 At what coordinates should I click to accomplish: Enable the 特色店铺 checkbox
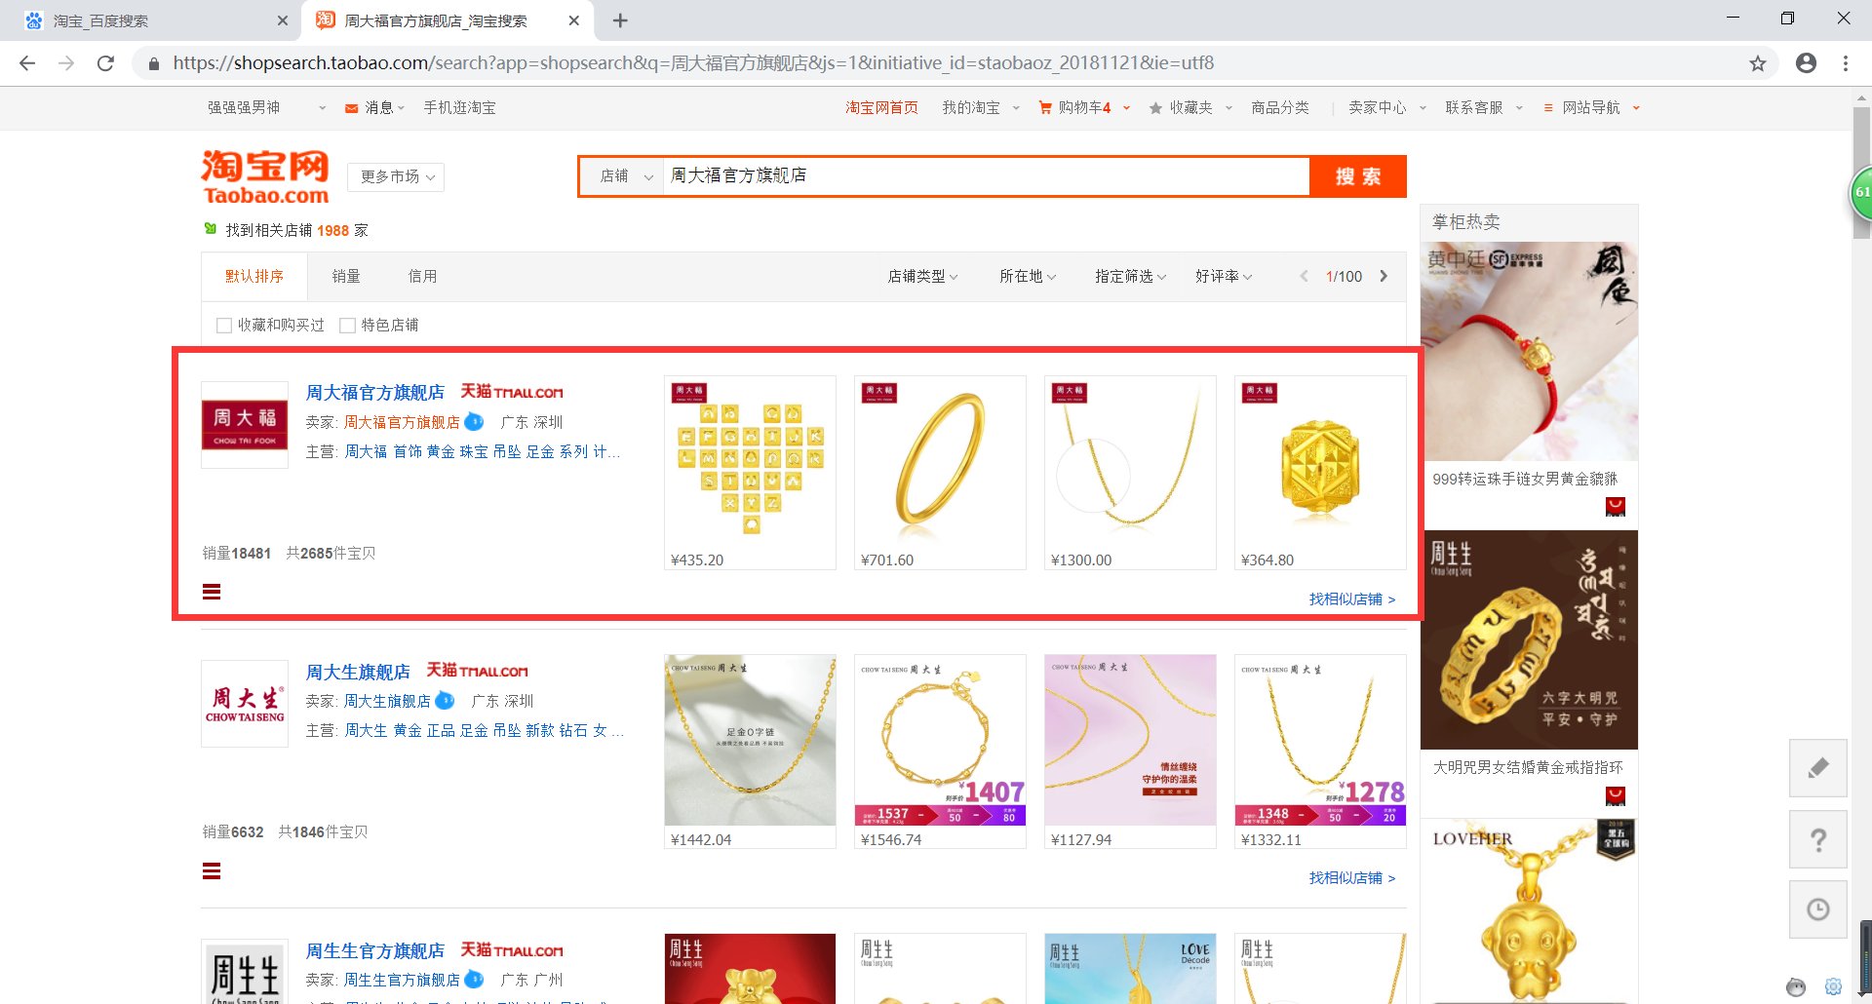pos(348,325)
